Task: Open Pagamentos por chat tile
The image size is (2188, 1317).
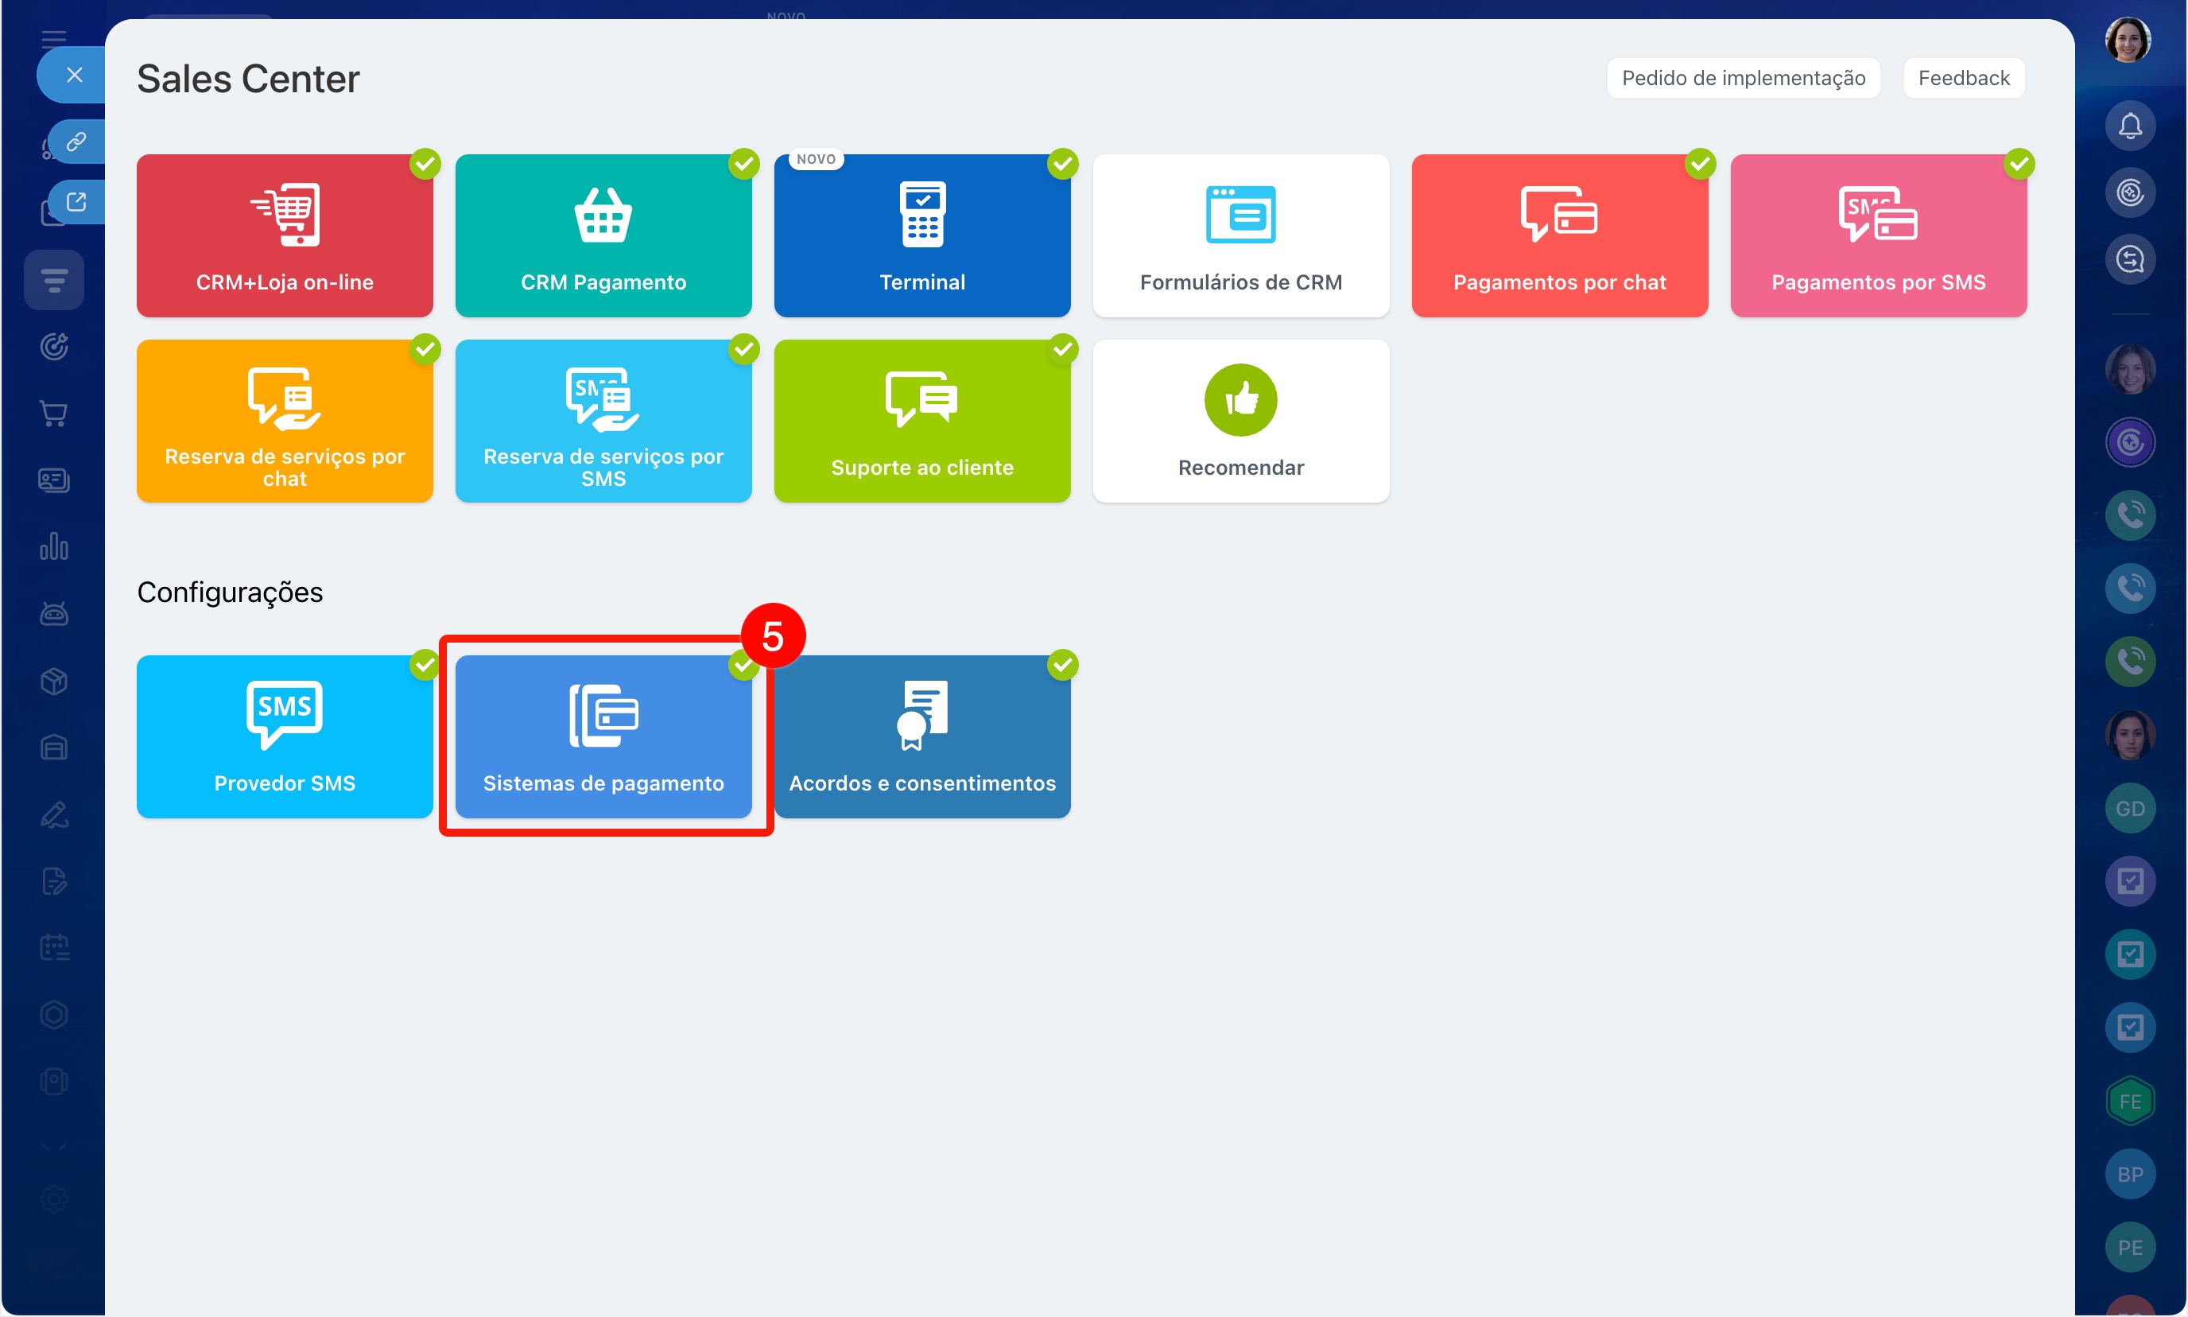Action: [x=1559, y=235]
